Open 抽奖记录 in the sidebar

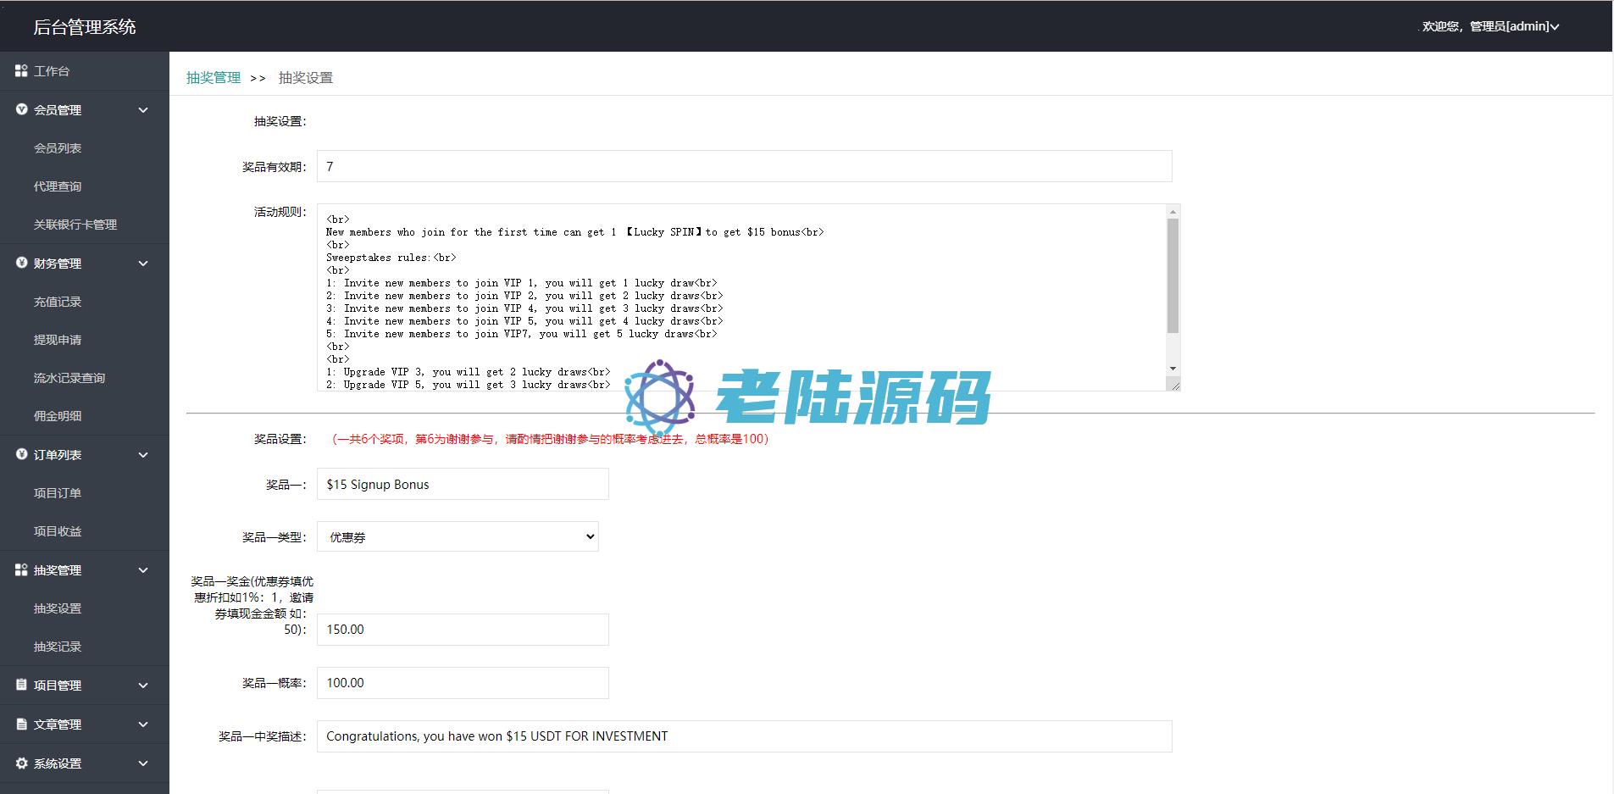[58, 647]
